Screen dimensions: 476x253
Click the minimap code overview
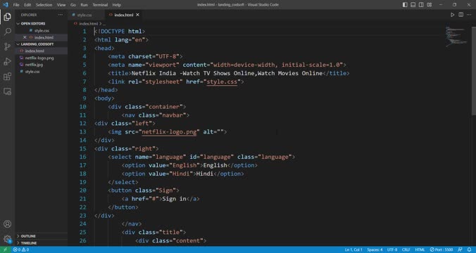pyautogui.click(x=456, y=37)
